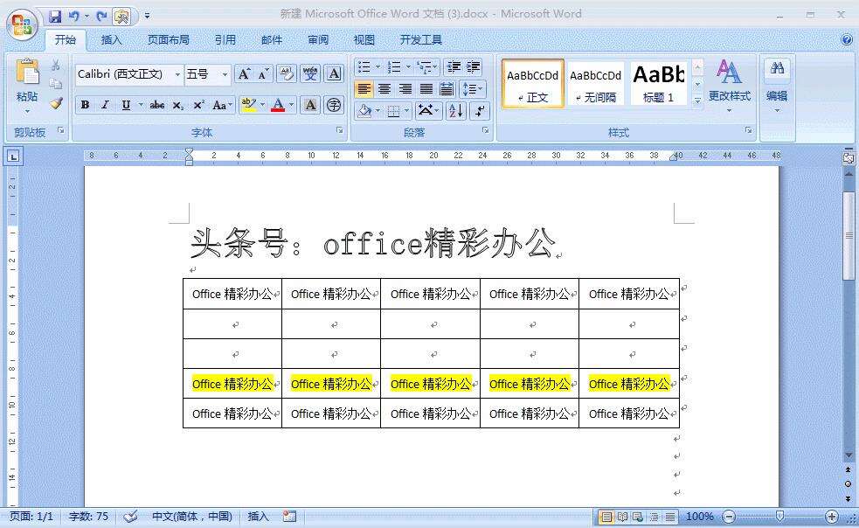The image size is (859, 528).
Task: Click the macro recording status icon
Action: [289, 517]
